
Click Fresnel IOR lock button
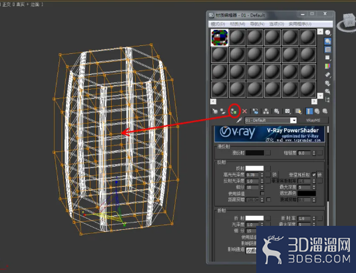tap(319, 175)
